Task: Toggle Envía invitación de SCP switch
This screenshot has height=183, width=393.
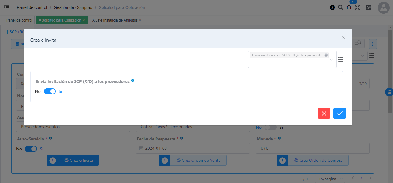Action: click(x=50, y=91)
